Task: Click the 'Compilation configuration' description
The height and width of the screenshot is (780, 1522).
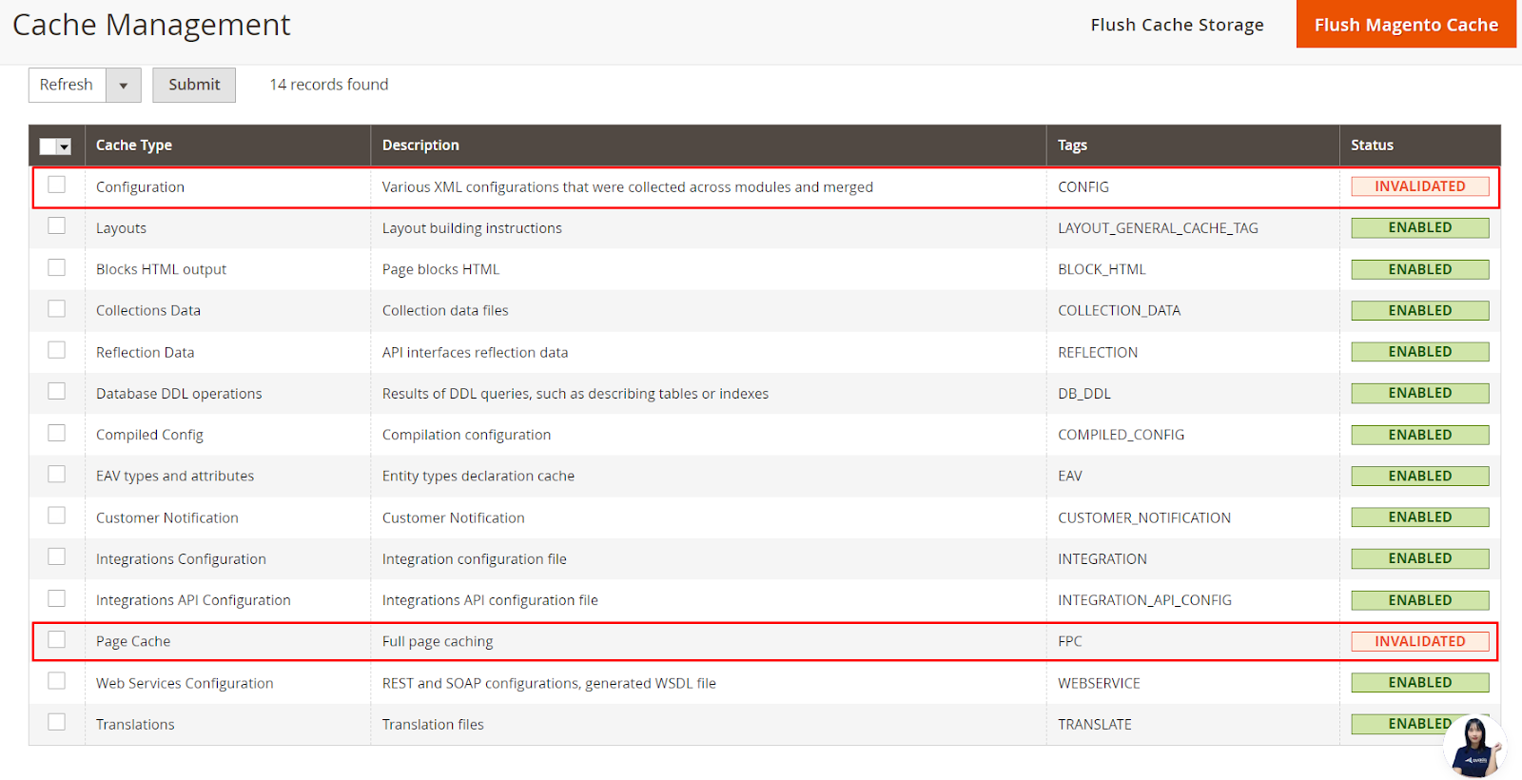Action: (x=466, y=435)
